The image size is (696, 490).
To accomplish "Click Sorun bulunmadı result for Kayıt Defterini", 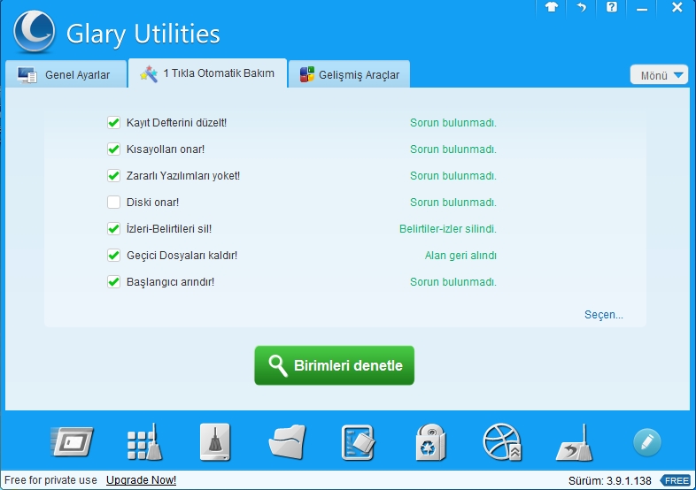I will 453,123.
